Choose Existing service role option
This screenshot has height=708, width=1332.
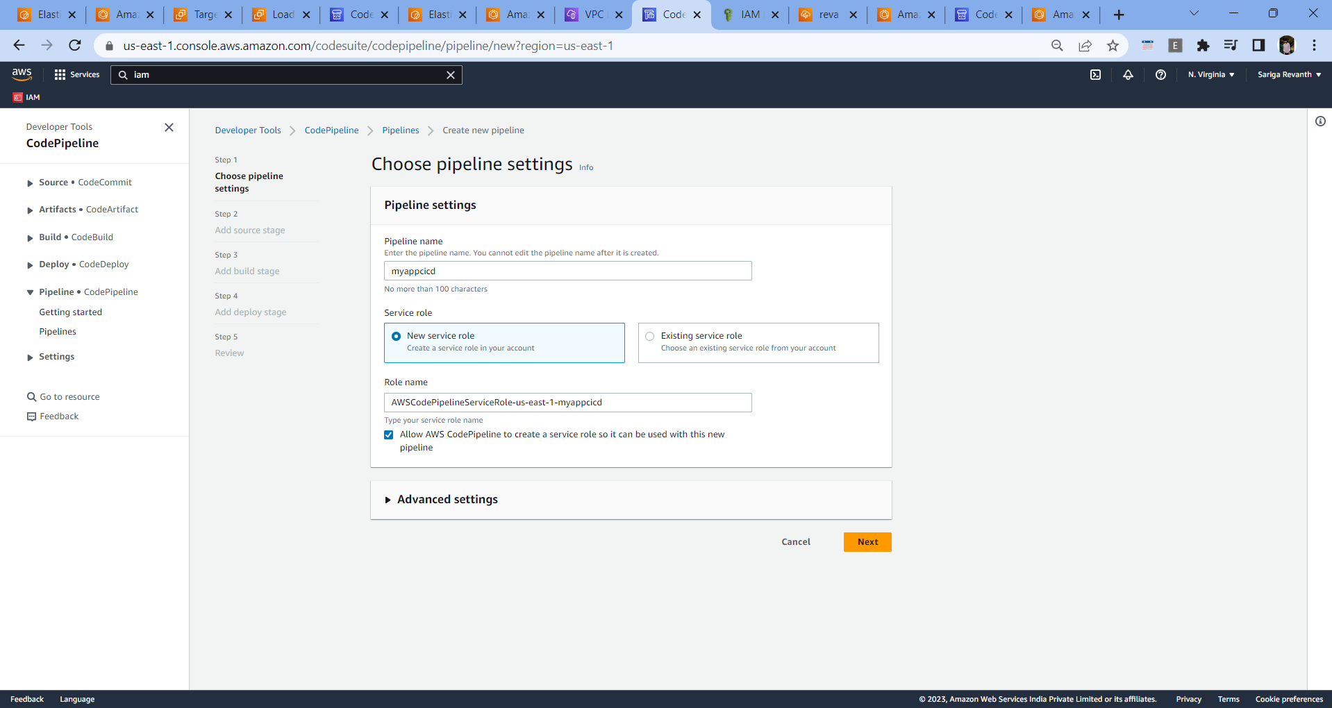point(649,336)
